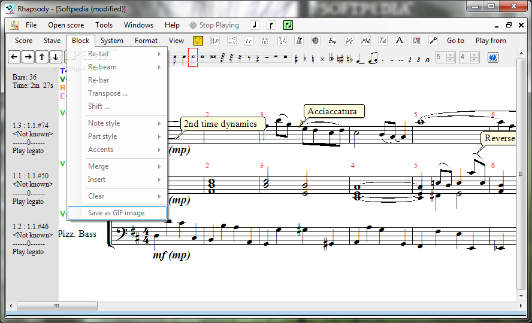The image size is (532, 323).
Task: Select the double-sharp x symbol
Action: point(322,59)
